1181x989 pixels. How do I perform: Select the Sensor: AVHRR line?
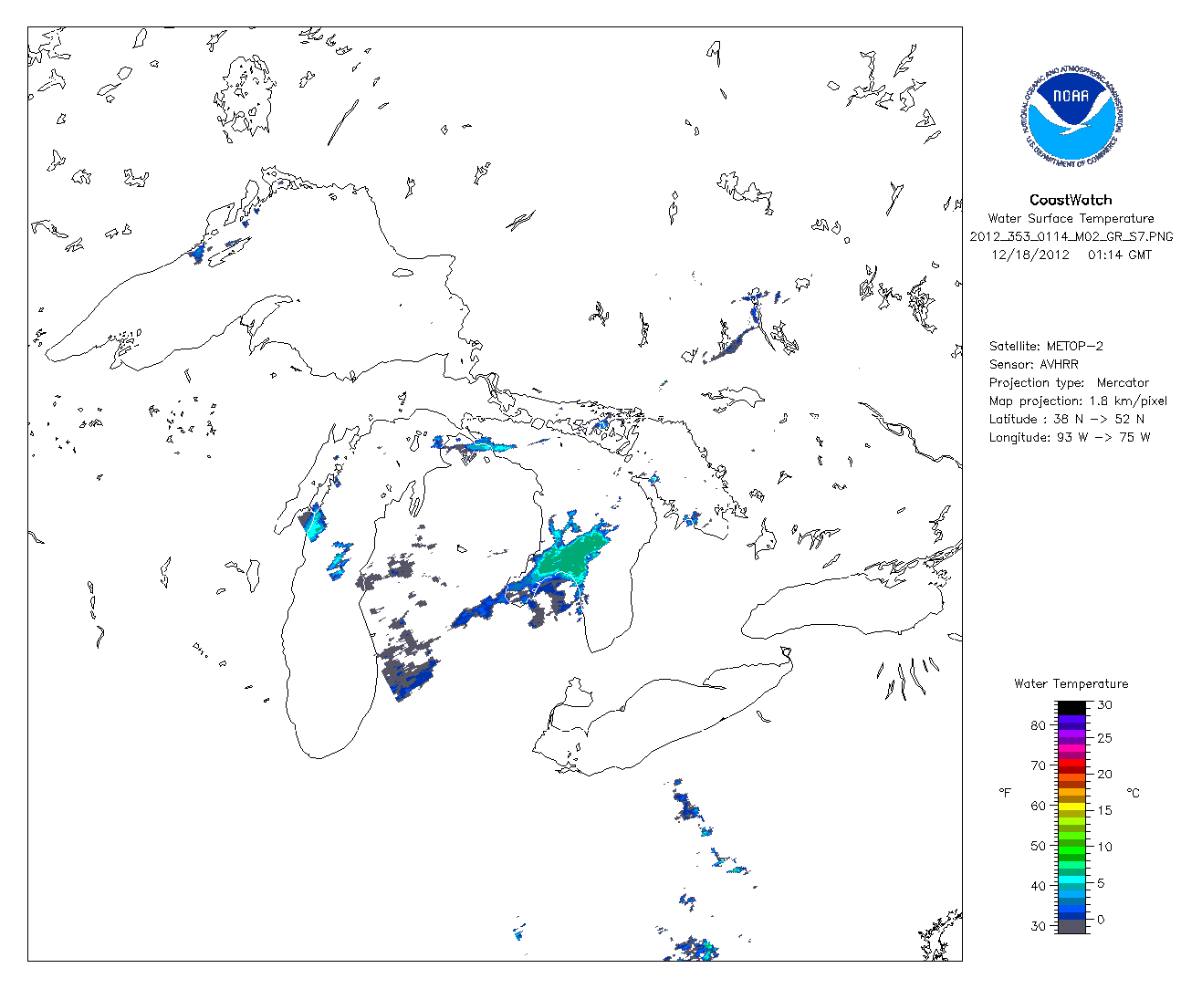click(1033, 365)
